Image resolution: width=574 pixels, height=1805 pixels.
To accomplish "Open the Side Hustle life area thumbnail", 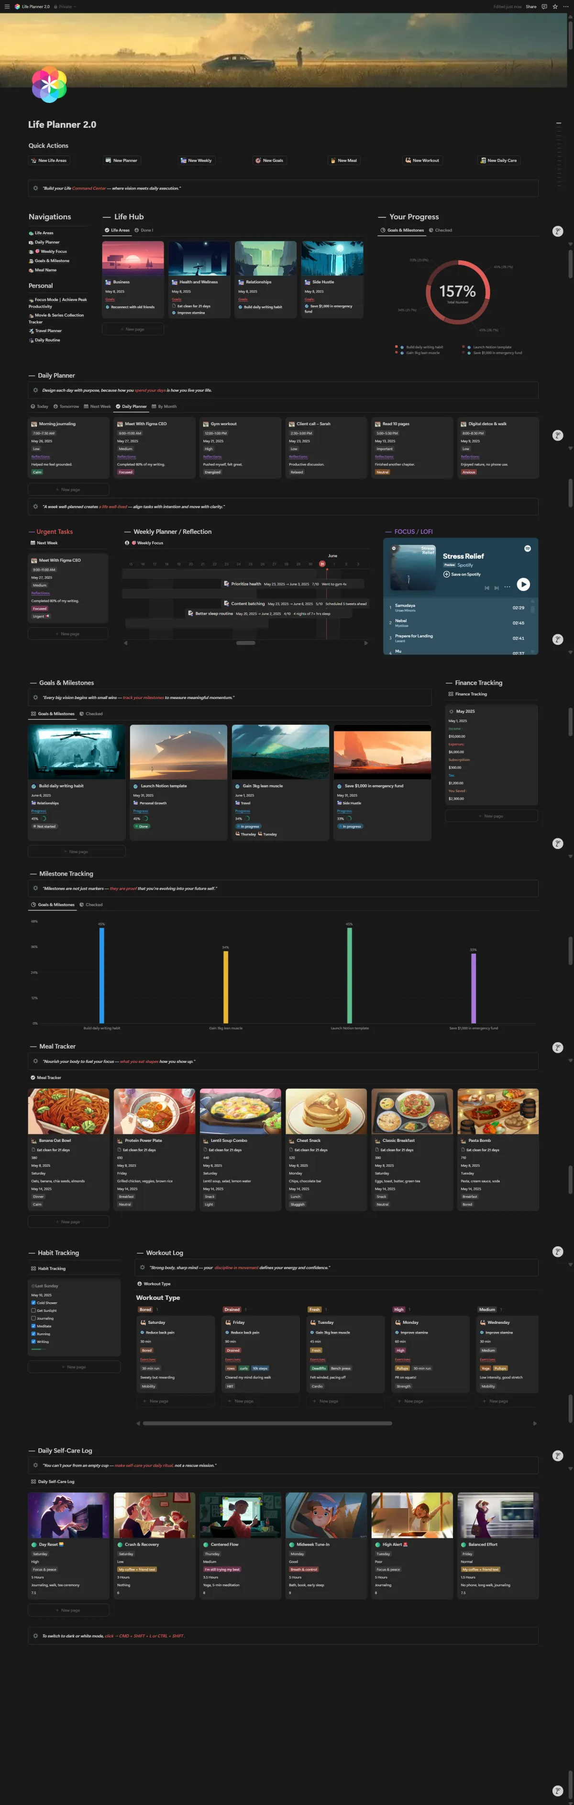I will (332, 259).
